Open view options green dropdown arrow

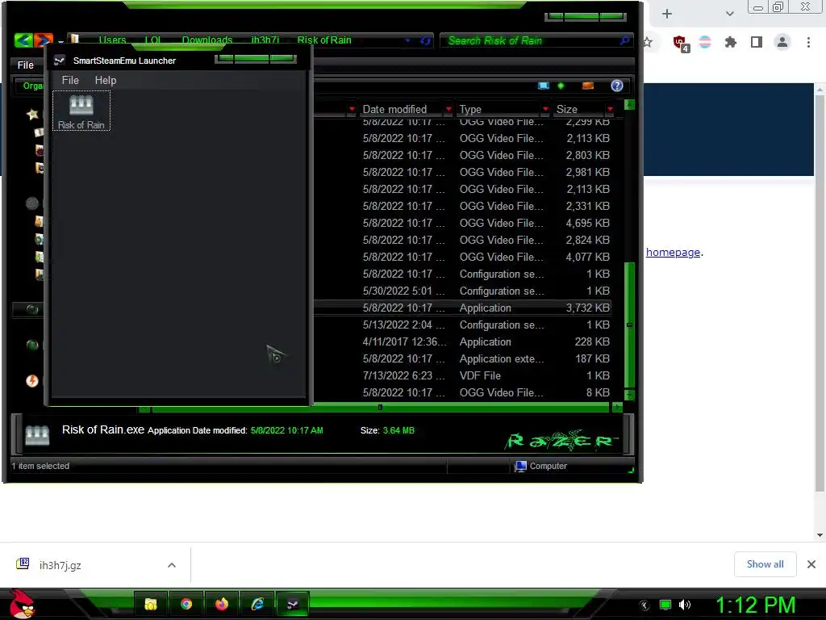[561, 86]
